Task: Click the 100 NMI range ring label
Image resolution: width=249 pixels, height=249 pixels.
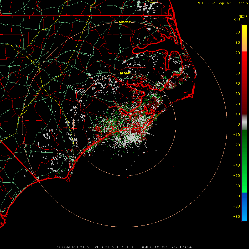Action: coord(124,22)
